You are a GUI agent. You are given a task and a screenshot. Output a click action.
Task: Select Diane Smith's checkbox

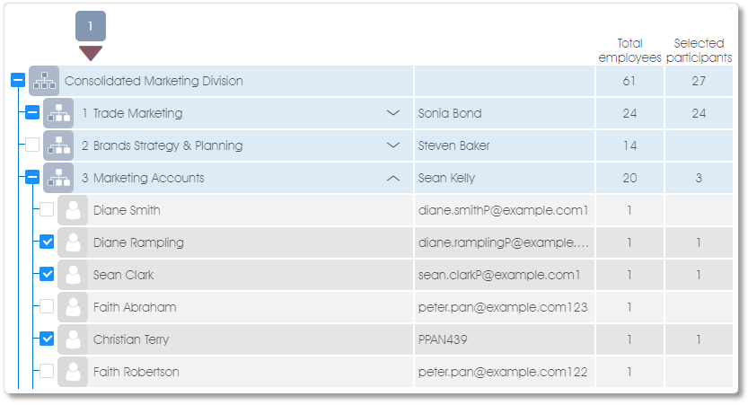click(47, 209)
